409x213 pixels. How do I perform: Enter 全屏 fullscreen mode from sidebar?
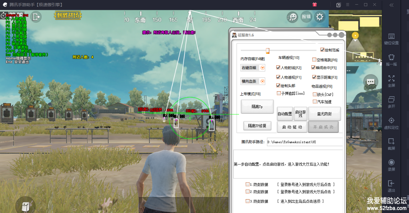pos(391,81)
